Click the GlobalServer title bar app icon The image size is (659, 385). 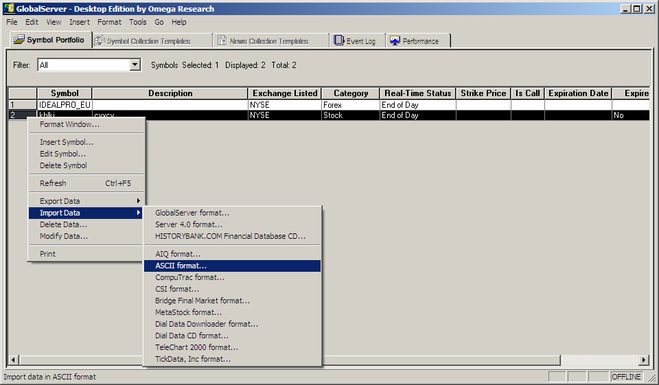click(x=9, y=9)
